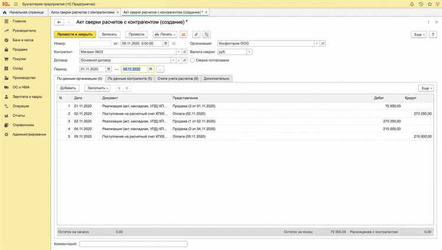442x250 pixels.
Task: Open the Контрагент link icon
Action: 184,52
